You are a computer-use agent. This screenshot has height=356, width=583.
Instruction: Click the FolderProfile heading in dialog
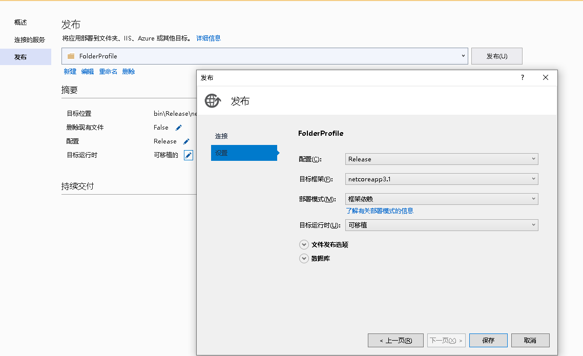tap(321, 133)
